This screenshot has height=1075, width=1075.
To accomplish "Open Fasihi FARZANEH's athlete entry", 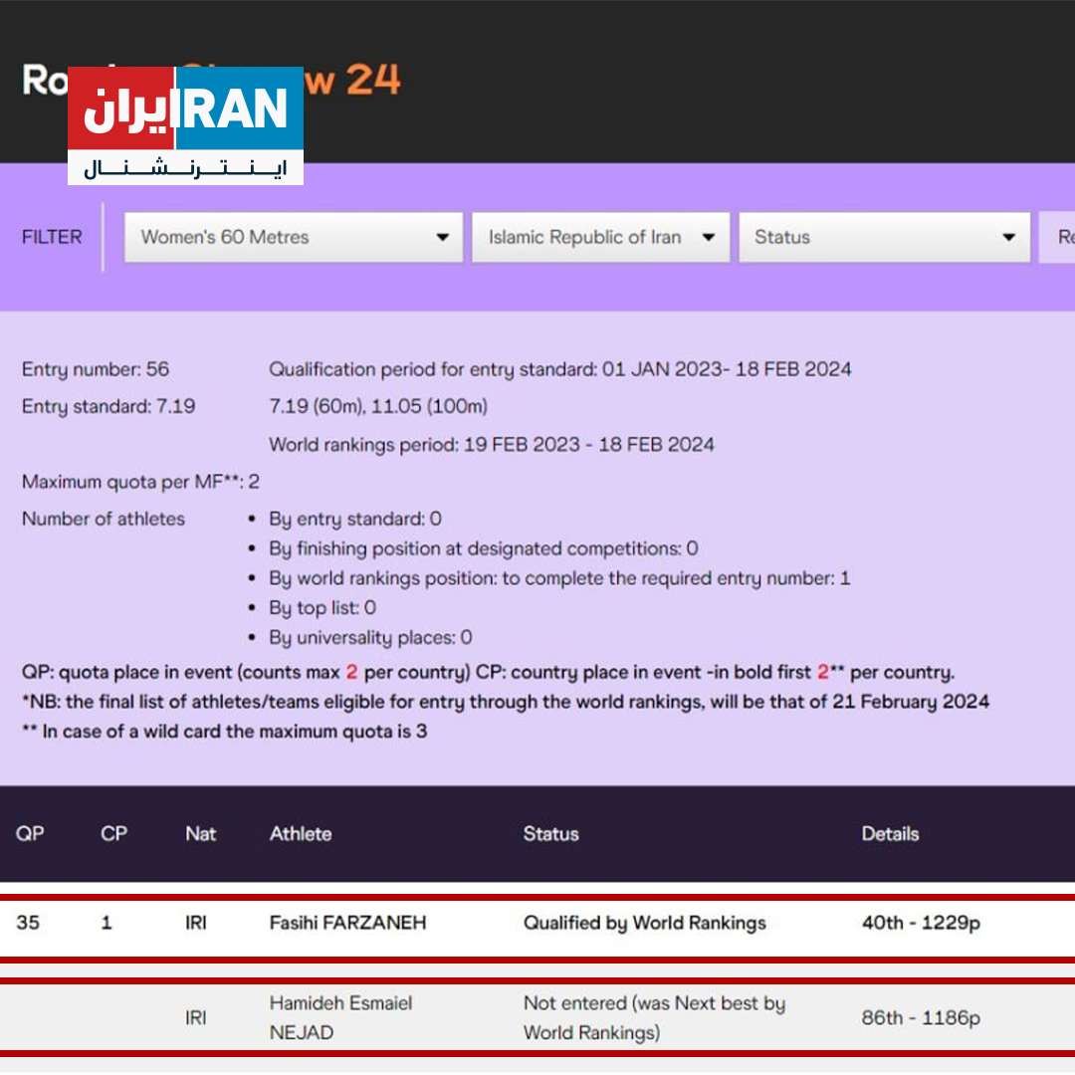I will [x=349, y=923].
